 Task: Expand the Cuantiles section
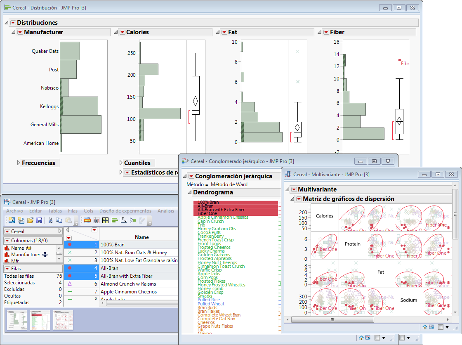121,163
